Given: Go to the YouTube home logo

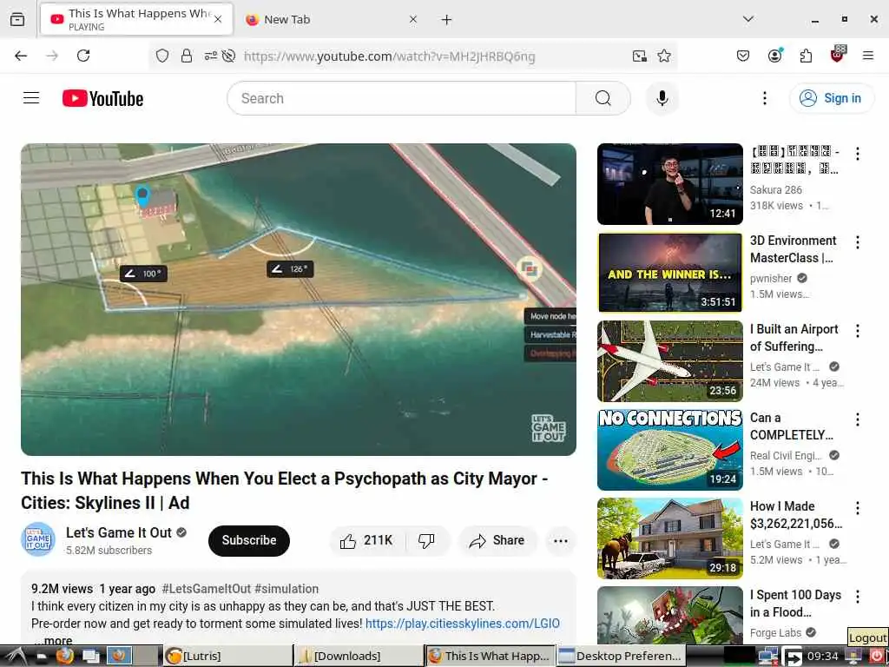Looking at the screenshot, I should pos(102,98).
